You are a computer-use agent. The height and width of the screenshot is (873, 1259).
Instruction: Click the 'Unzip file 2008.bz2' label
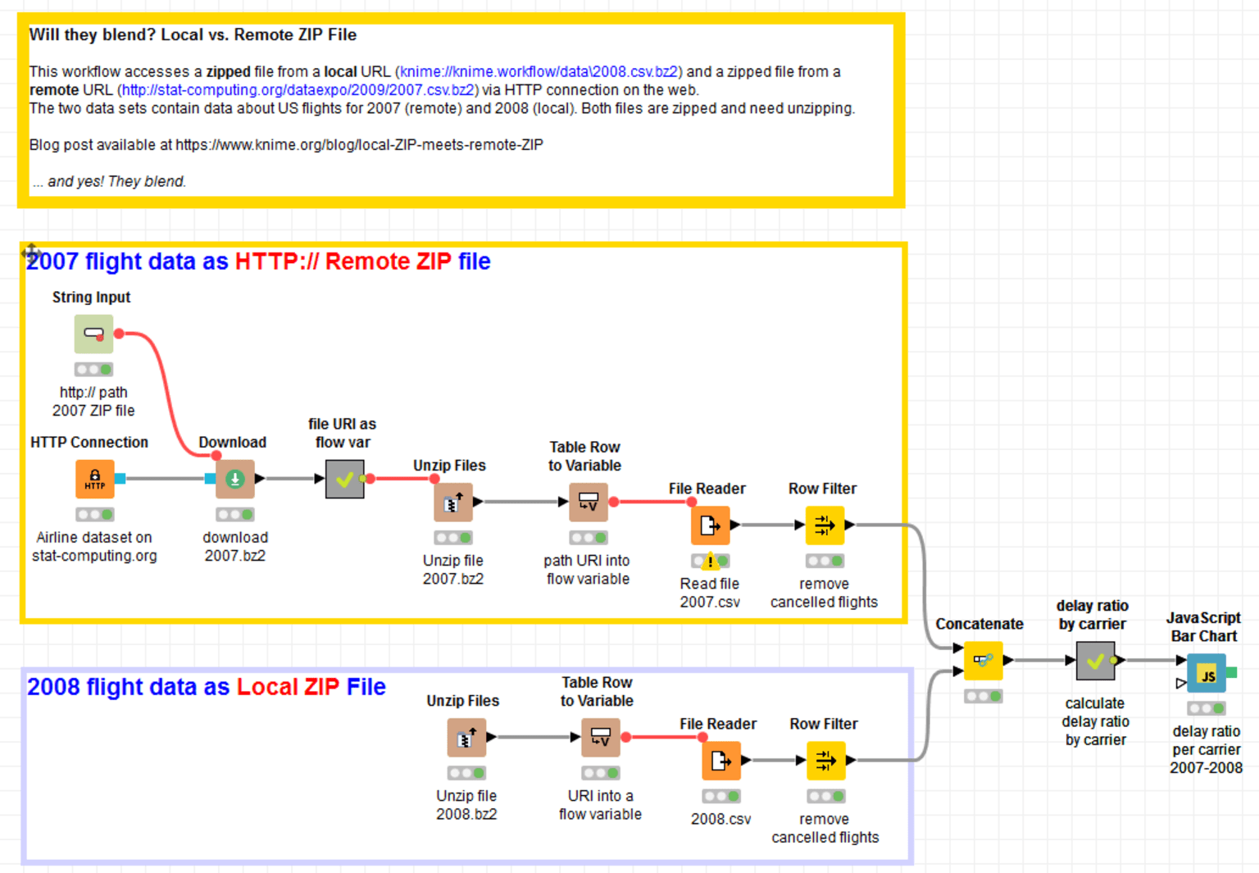pyautogui.click(x=466, y=805)
